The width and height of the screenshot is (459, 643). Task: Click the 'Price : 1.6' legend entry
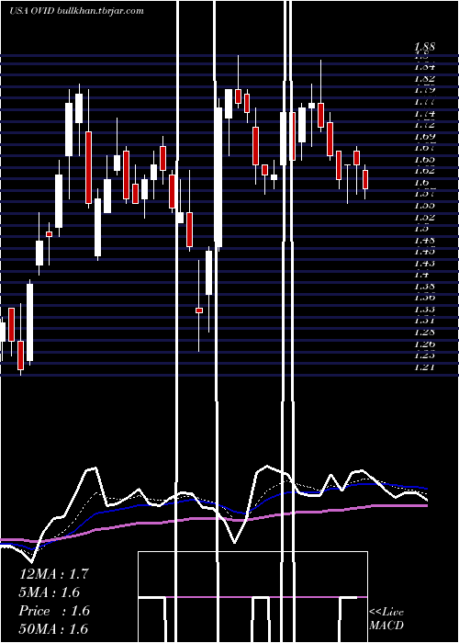(x=54, y=611)
